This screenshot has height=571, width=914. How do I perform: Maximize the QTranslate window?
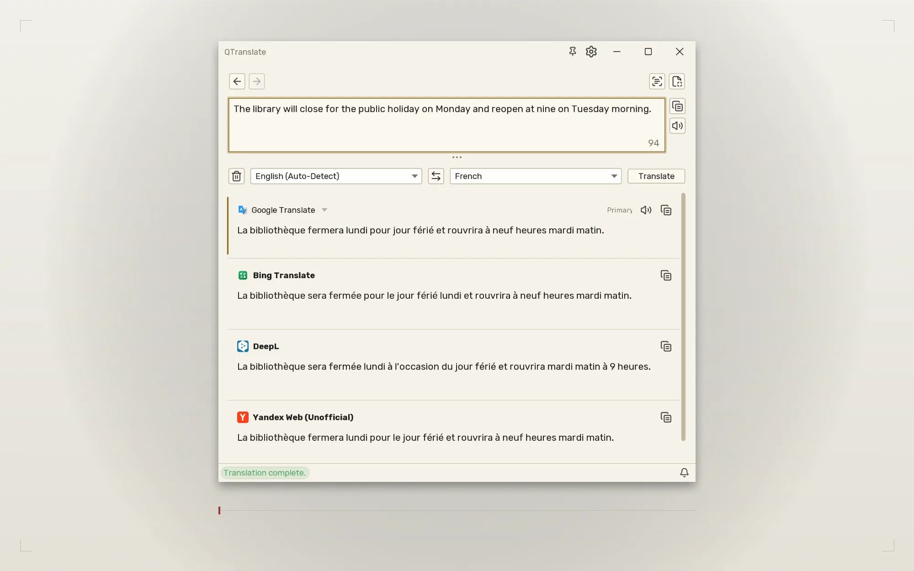[648, 52]
